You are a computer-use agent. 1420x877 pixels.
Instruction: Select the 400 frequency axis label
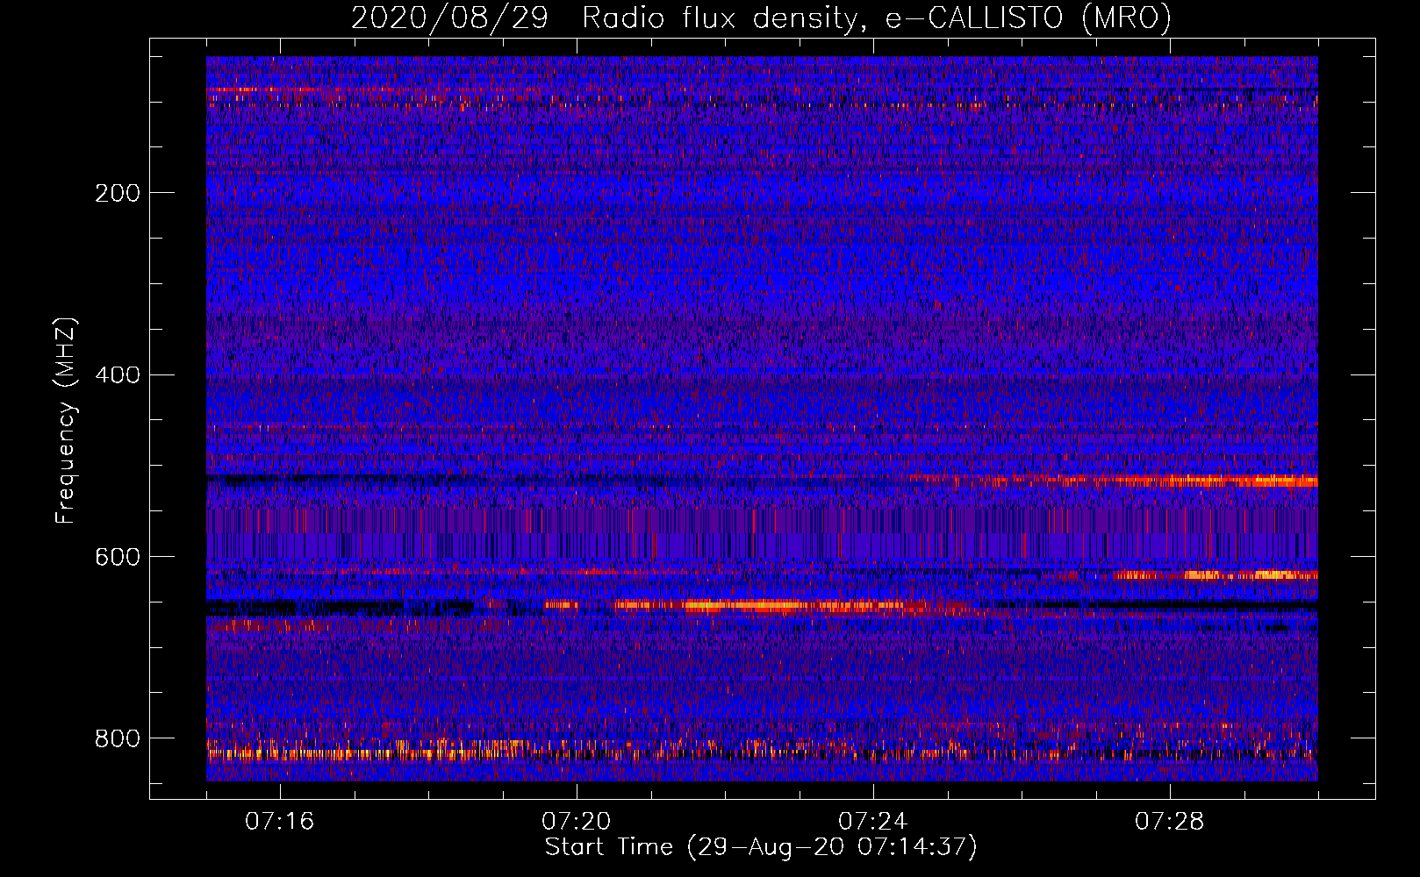tap(118, 375)
